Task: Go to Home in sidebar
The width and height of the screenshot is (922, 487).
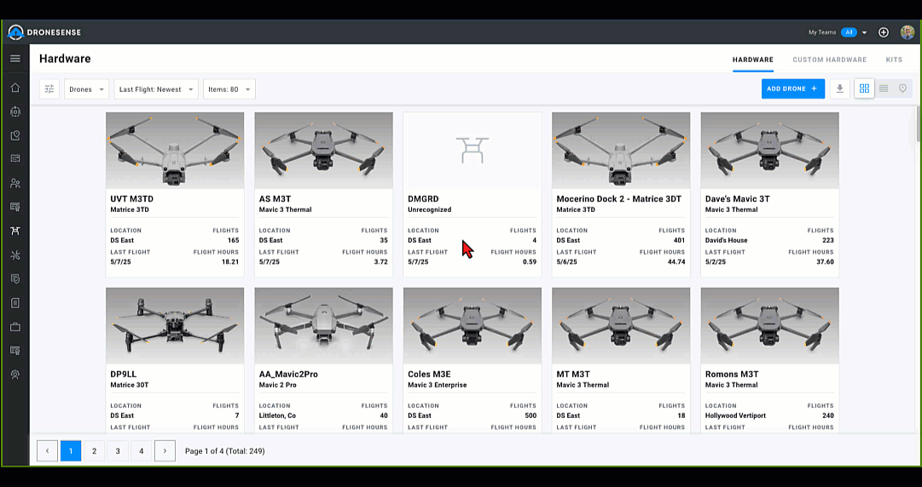Action: (x=15, y=88)
